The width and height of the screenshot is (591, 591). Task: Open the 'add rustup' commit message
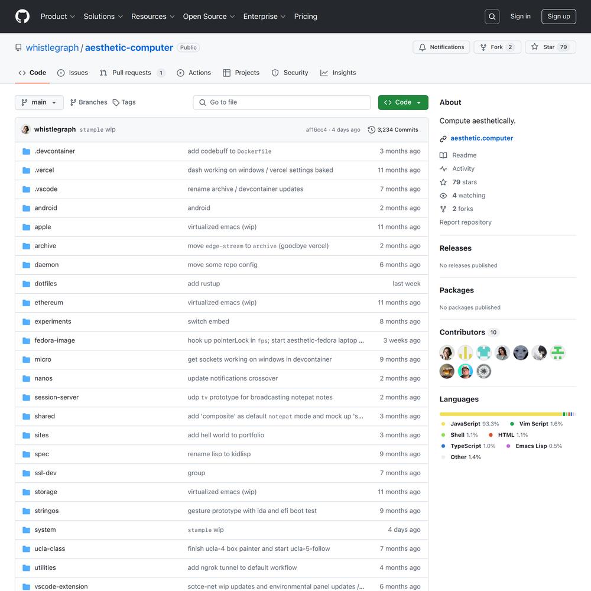coord(203,284)
